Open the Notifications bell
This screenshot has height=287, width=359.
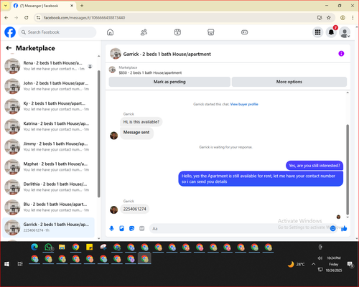[331, 32]
